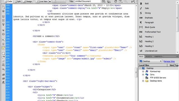Screen dimensions: 179x101
Task: Click the 'right-bar-main' div line
Action: 40,81
